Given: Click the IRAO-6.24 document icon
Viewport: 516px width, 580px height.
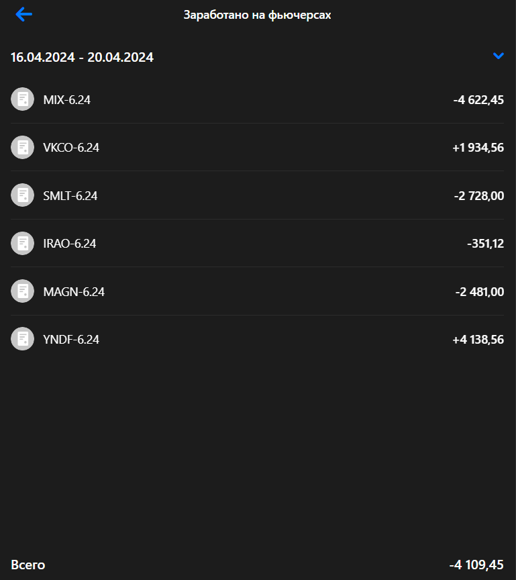Looking at the screenshot, I should pyautogui.click(x=23, y=243).
